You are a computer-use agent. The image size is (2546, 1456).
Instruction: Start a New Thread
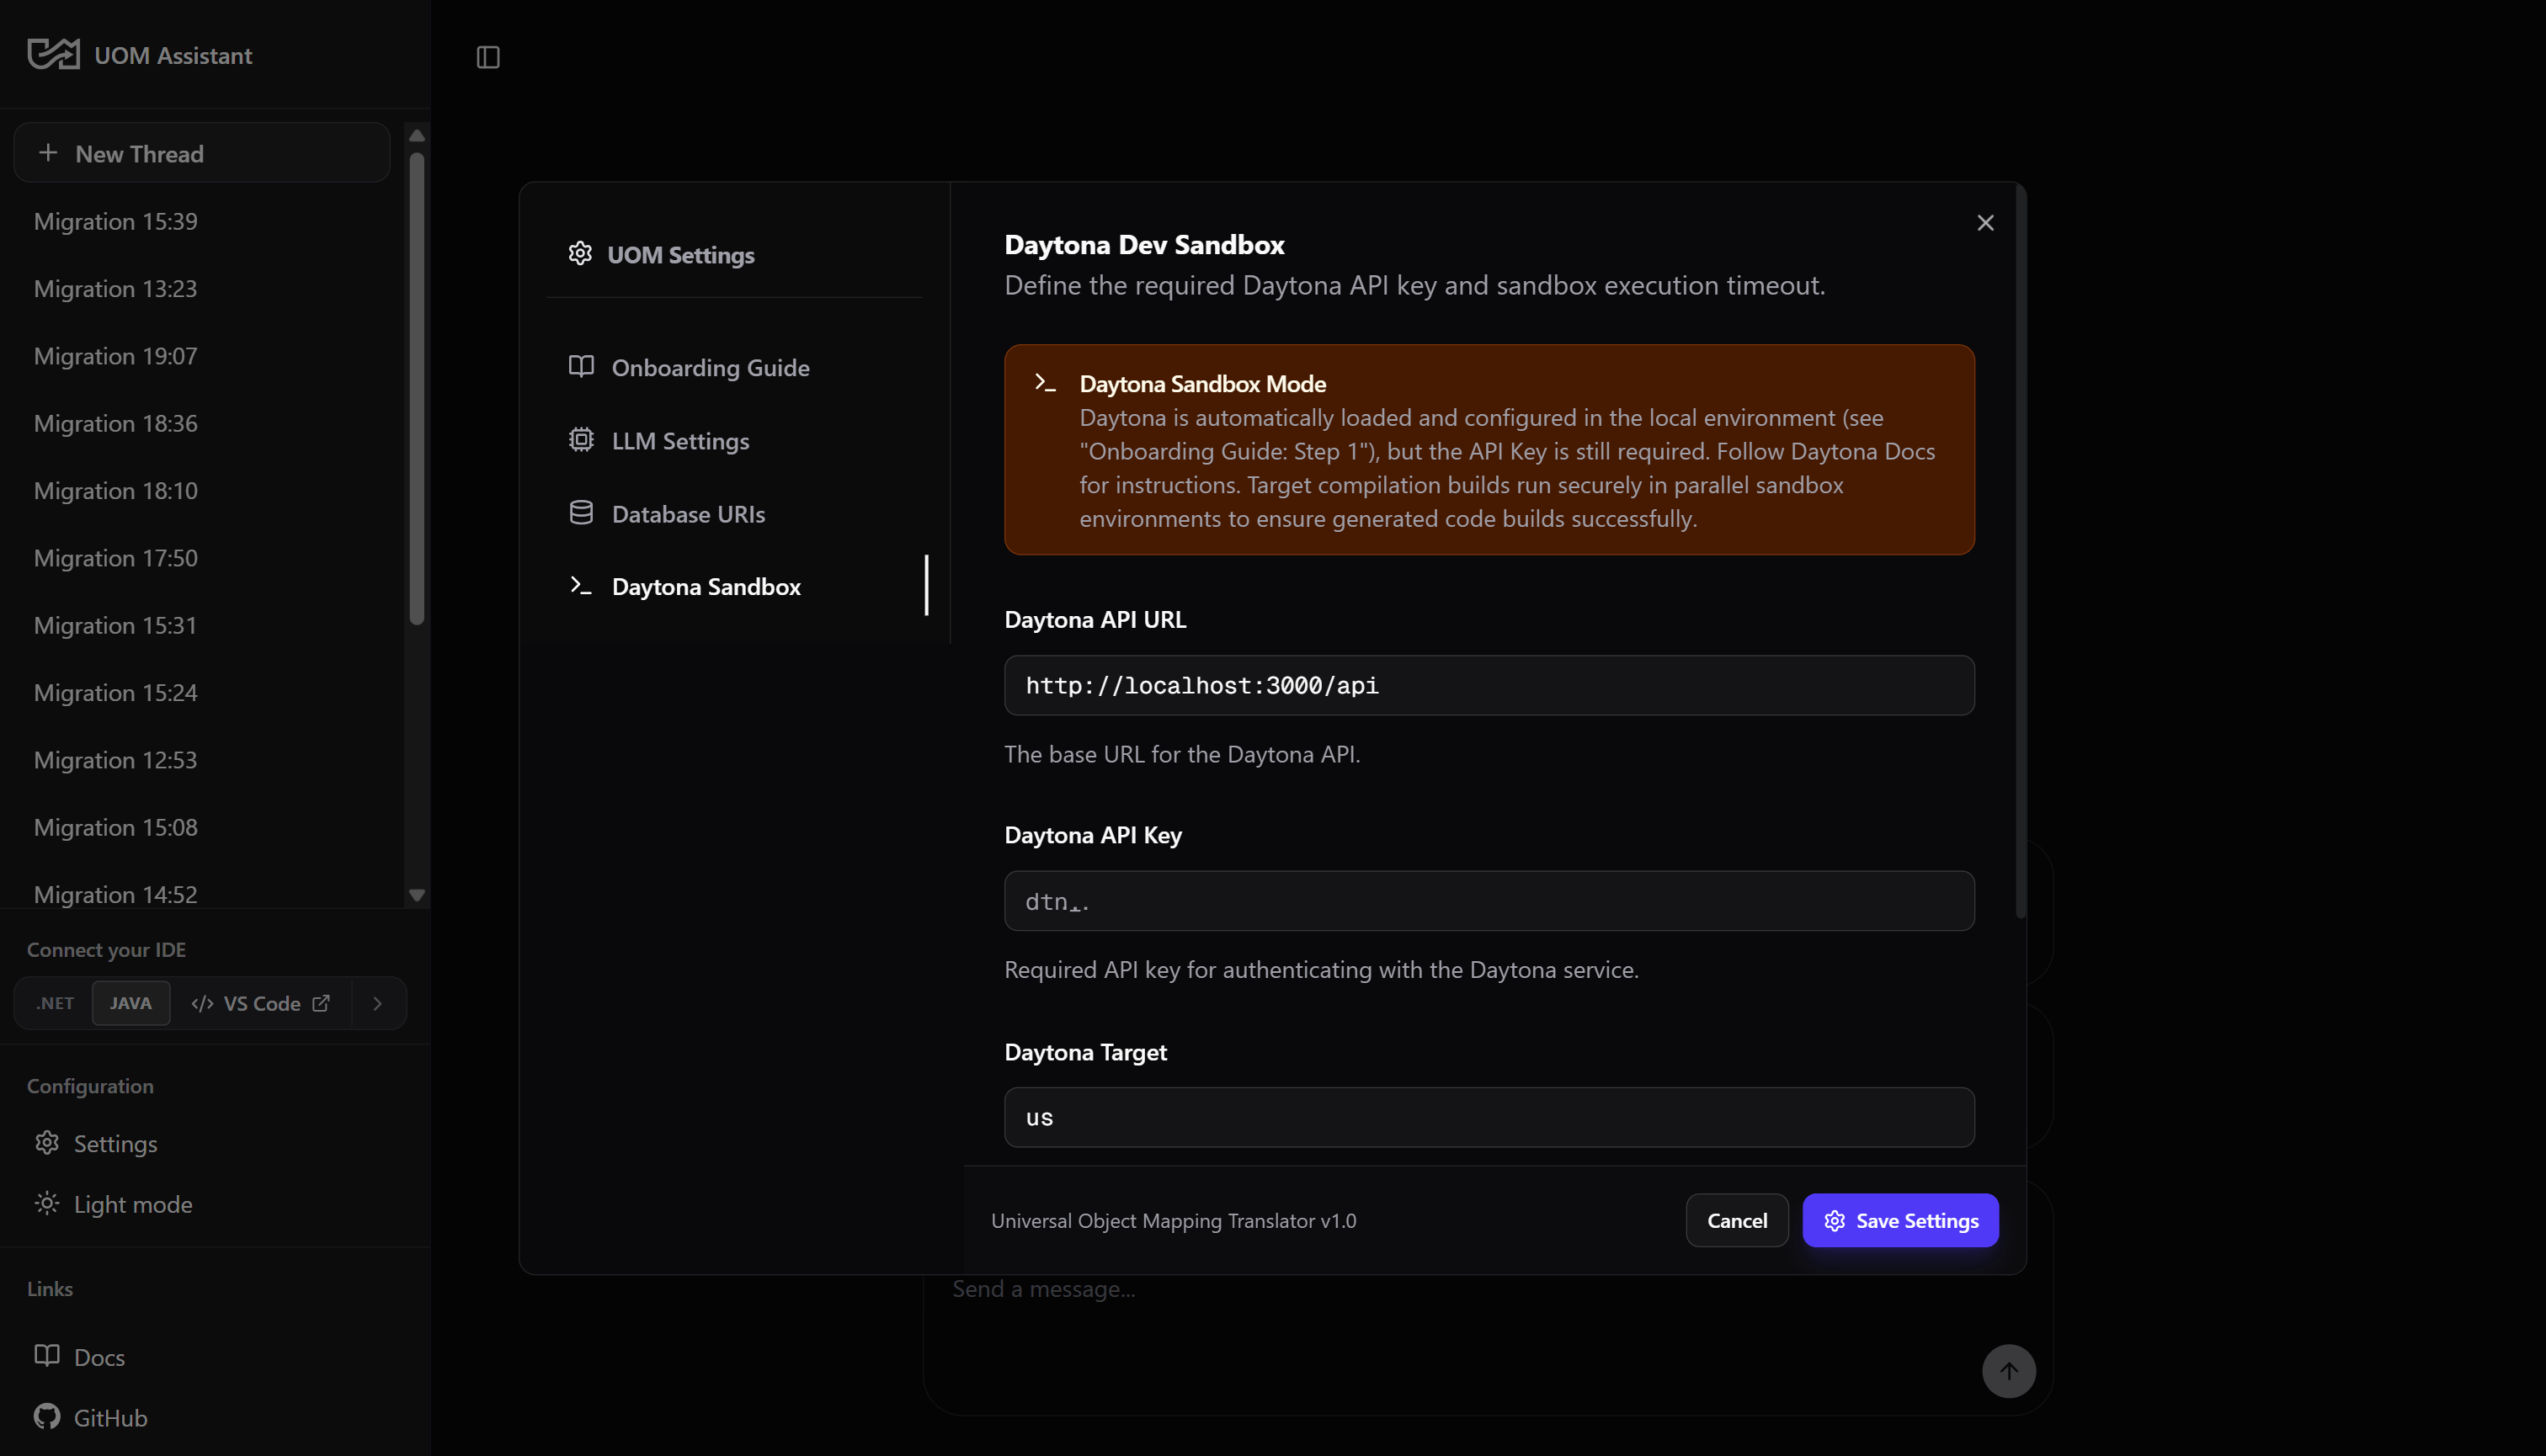202,153
